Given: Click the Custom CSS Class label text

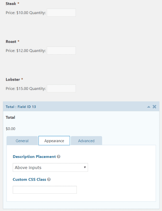Looking at the screenshot, I should (x=29, y=179).
